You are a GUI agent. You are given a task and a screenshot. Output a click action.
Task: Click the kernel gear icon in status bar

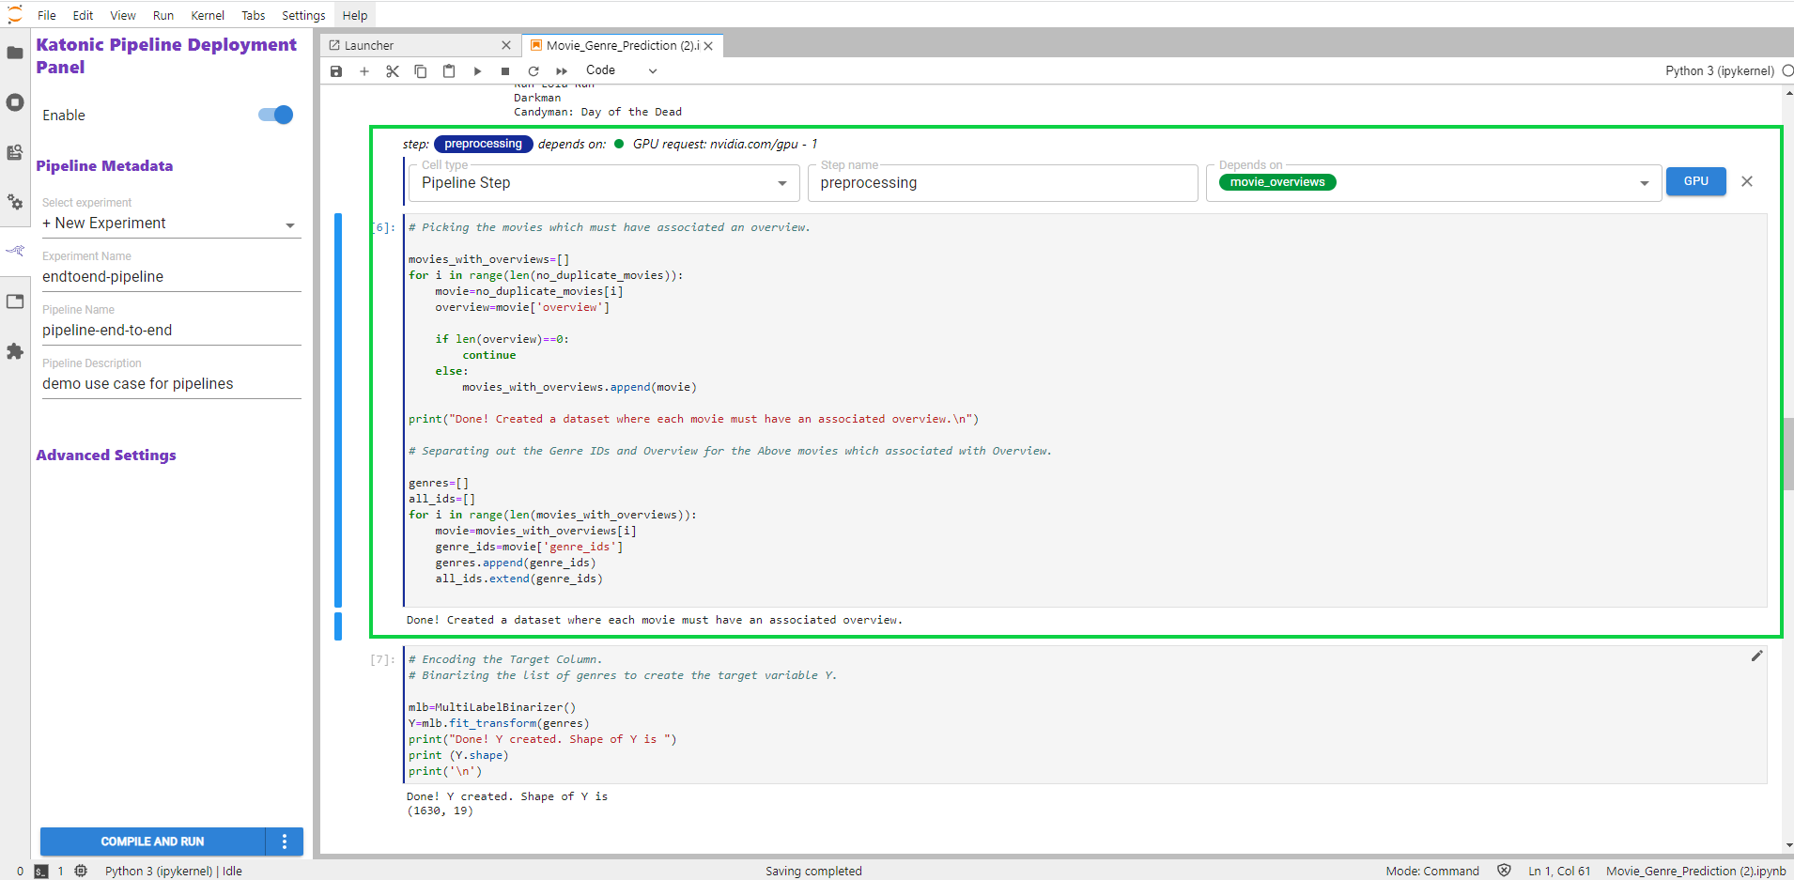(81, 871)
